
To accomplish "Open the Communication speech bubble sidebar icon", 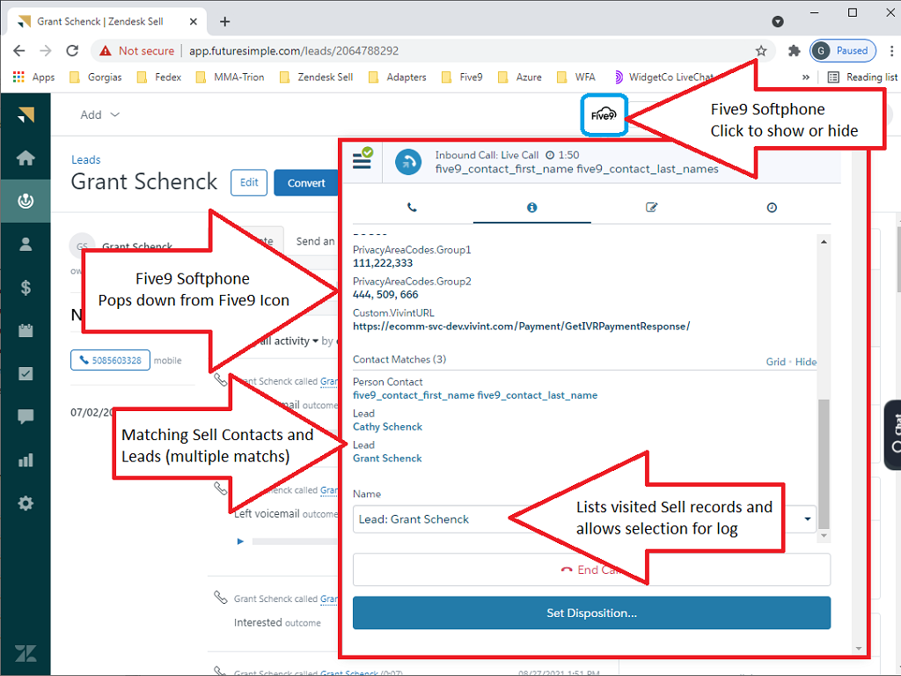I will coord(26,416).
